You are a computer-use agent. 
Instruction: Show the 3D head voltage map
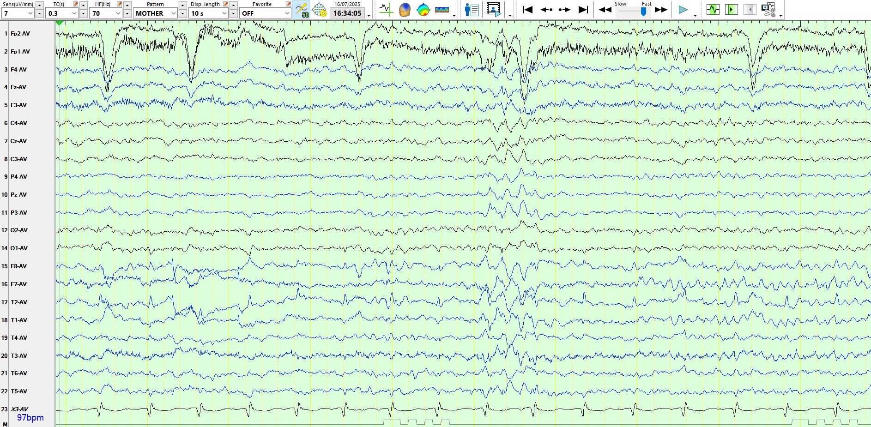click(x=405, y=9)
